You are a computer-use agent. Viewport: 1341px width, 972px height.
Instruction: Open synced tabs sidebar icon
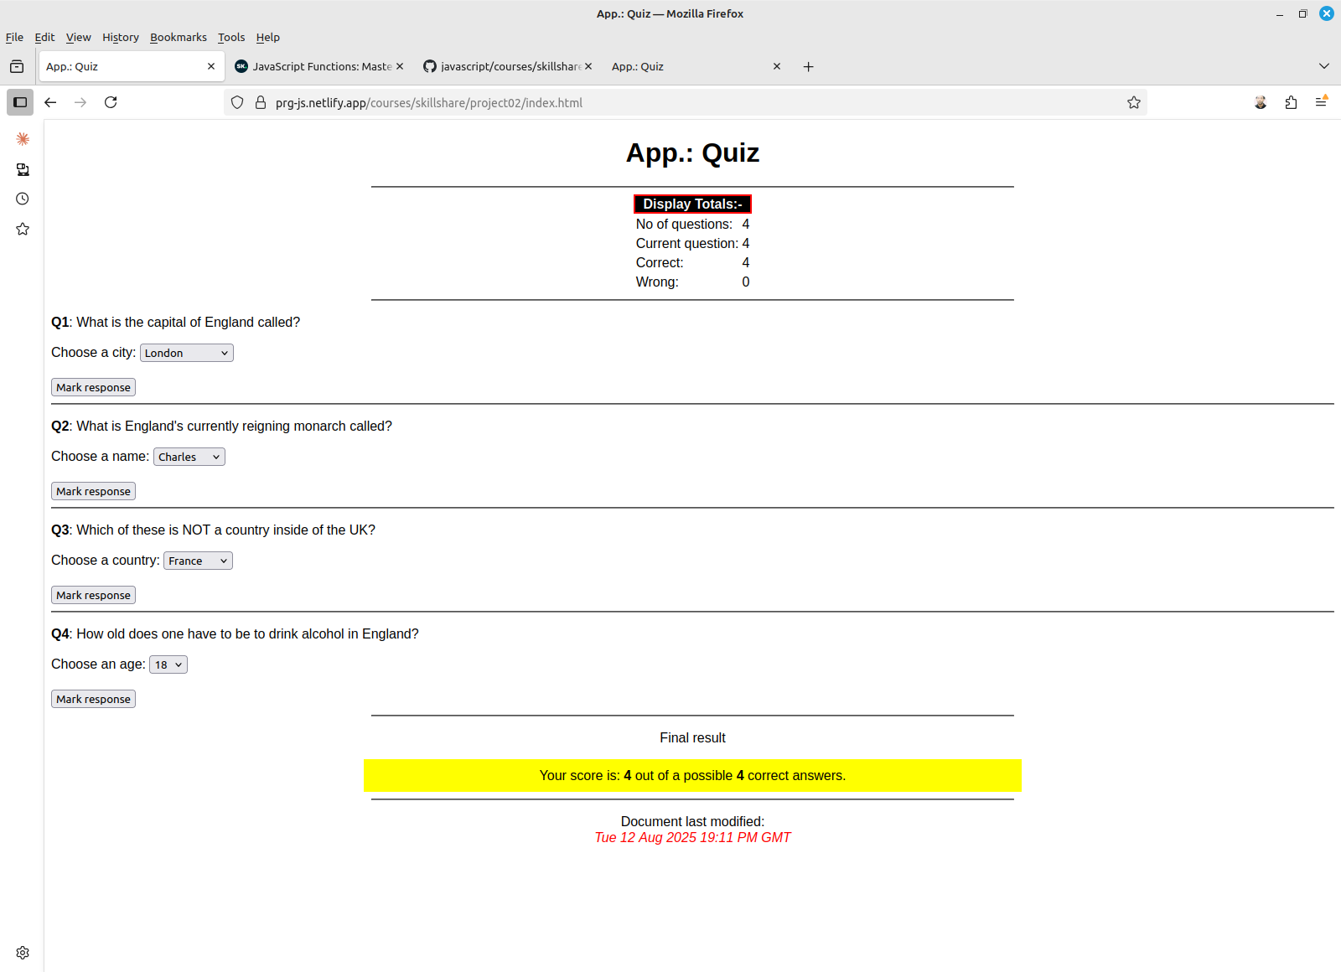point(23,169)
